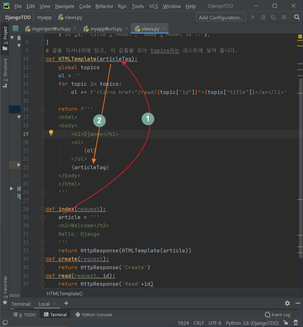Collapse index function fold marker
This screenshot has height=327, width=303.
pos(43,209)
